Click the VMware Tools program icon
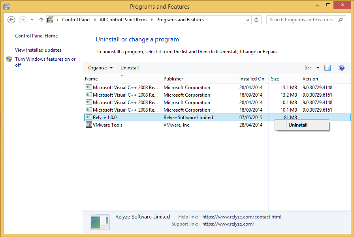The image size is (354, 237). 89,125
